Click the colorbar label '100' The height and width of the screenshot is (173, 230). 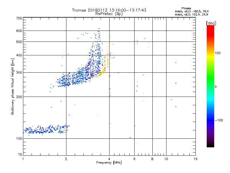218,53
